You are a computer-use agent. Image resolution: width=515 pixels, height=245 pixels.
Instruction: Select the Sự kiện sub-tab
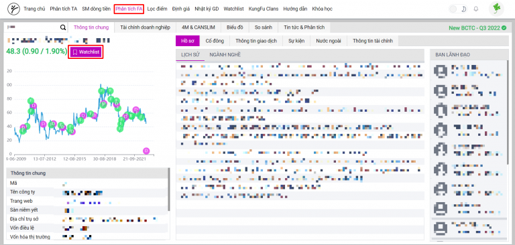296,41
